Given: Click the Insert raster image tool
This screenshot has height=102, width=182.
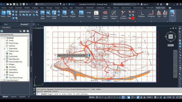Looking at the screenshot, I should [x=3, y=14].
